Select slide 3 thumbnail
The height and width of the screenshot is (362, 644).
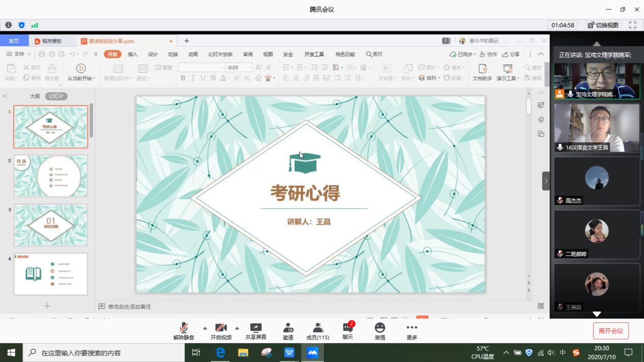click(50, 225)
